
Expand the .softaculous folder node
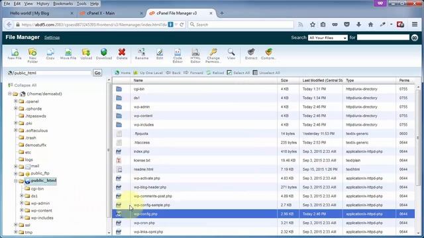16,130
